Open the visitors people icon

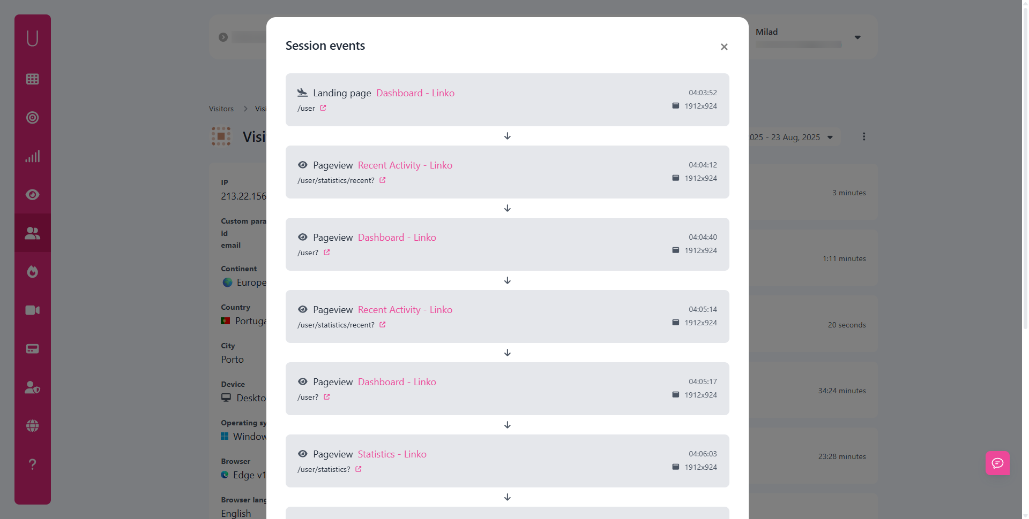32,233
